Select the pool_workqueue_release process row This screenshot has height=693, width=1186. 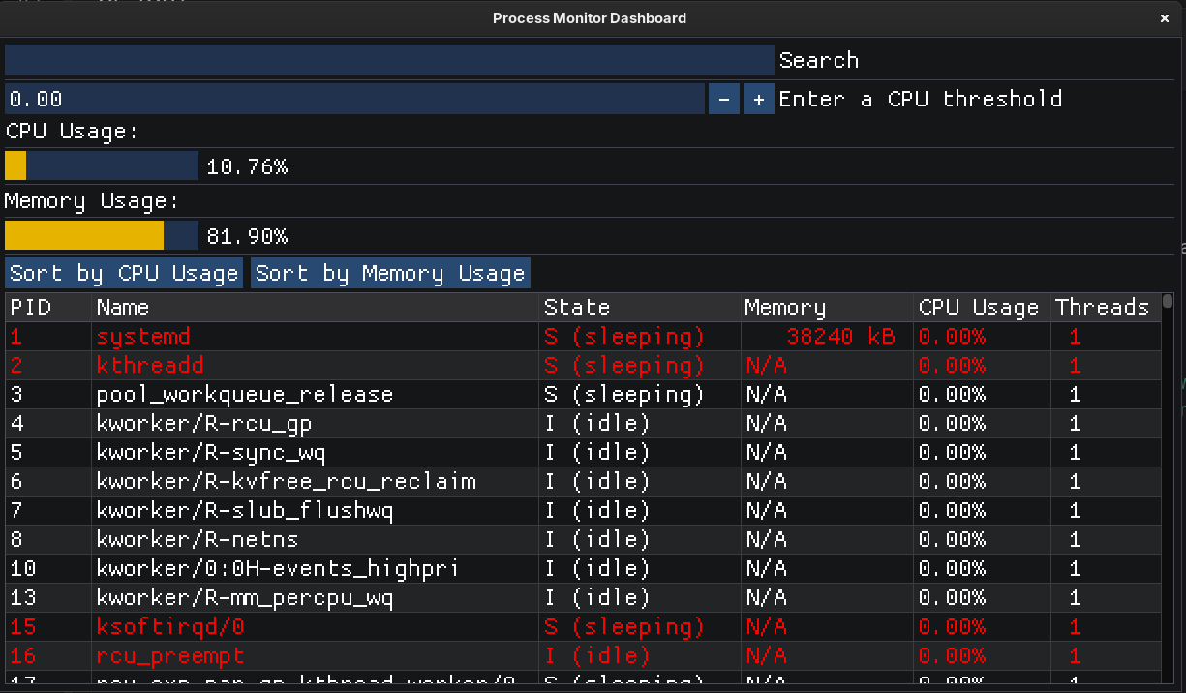tap(290, 394)
